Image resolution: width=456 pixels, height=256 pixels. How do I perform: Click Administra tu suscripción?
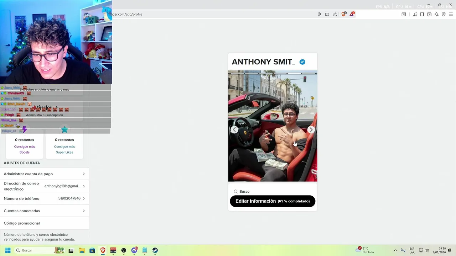45,115
